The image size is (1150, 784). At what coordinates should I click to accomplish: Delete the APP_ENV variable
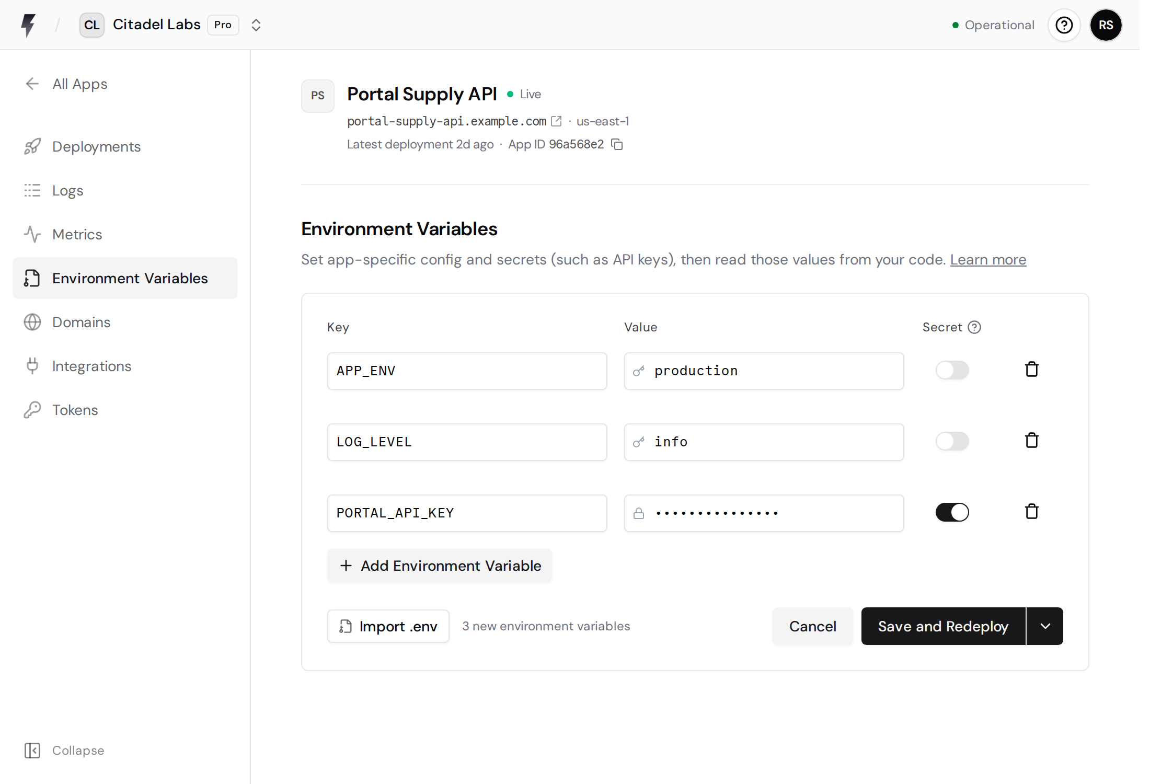(x=1032, y=370)
